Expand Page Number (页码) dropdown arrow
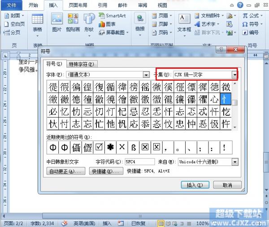 pos(171,32)
